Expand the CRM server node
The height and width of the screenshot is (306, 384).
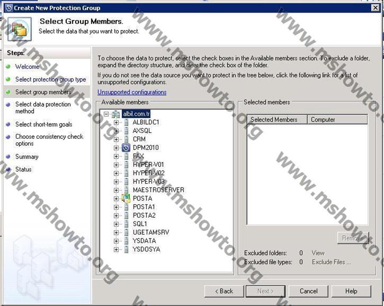tap(116, 139)
